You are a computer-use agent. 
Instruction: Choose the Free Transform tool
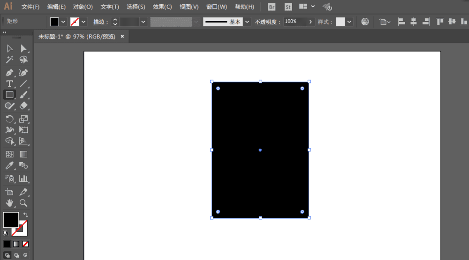pos(23,130)
